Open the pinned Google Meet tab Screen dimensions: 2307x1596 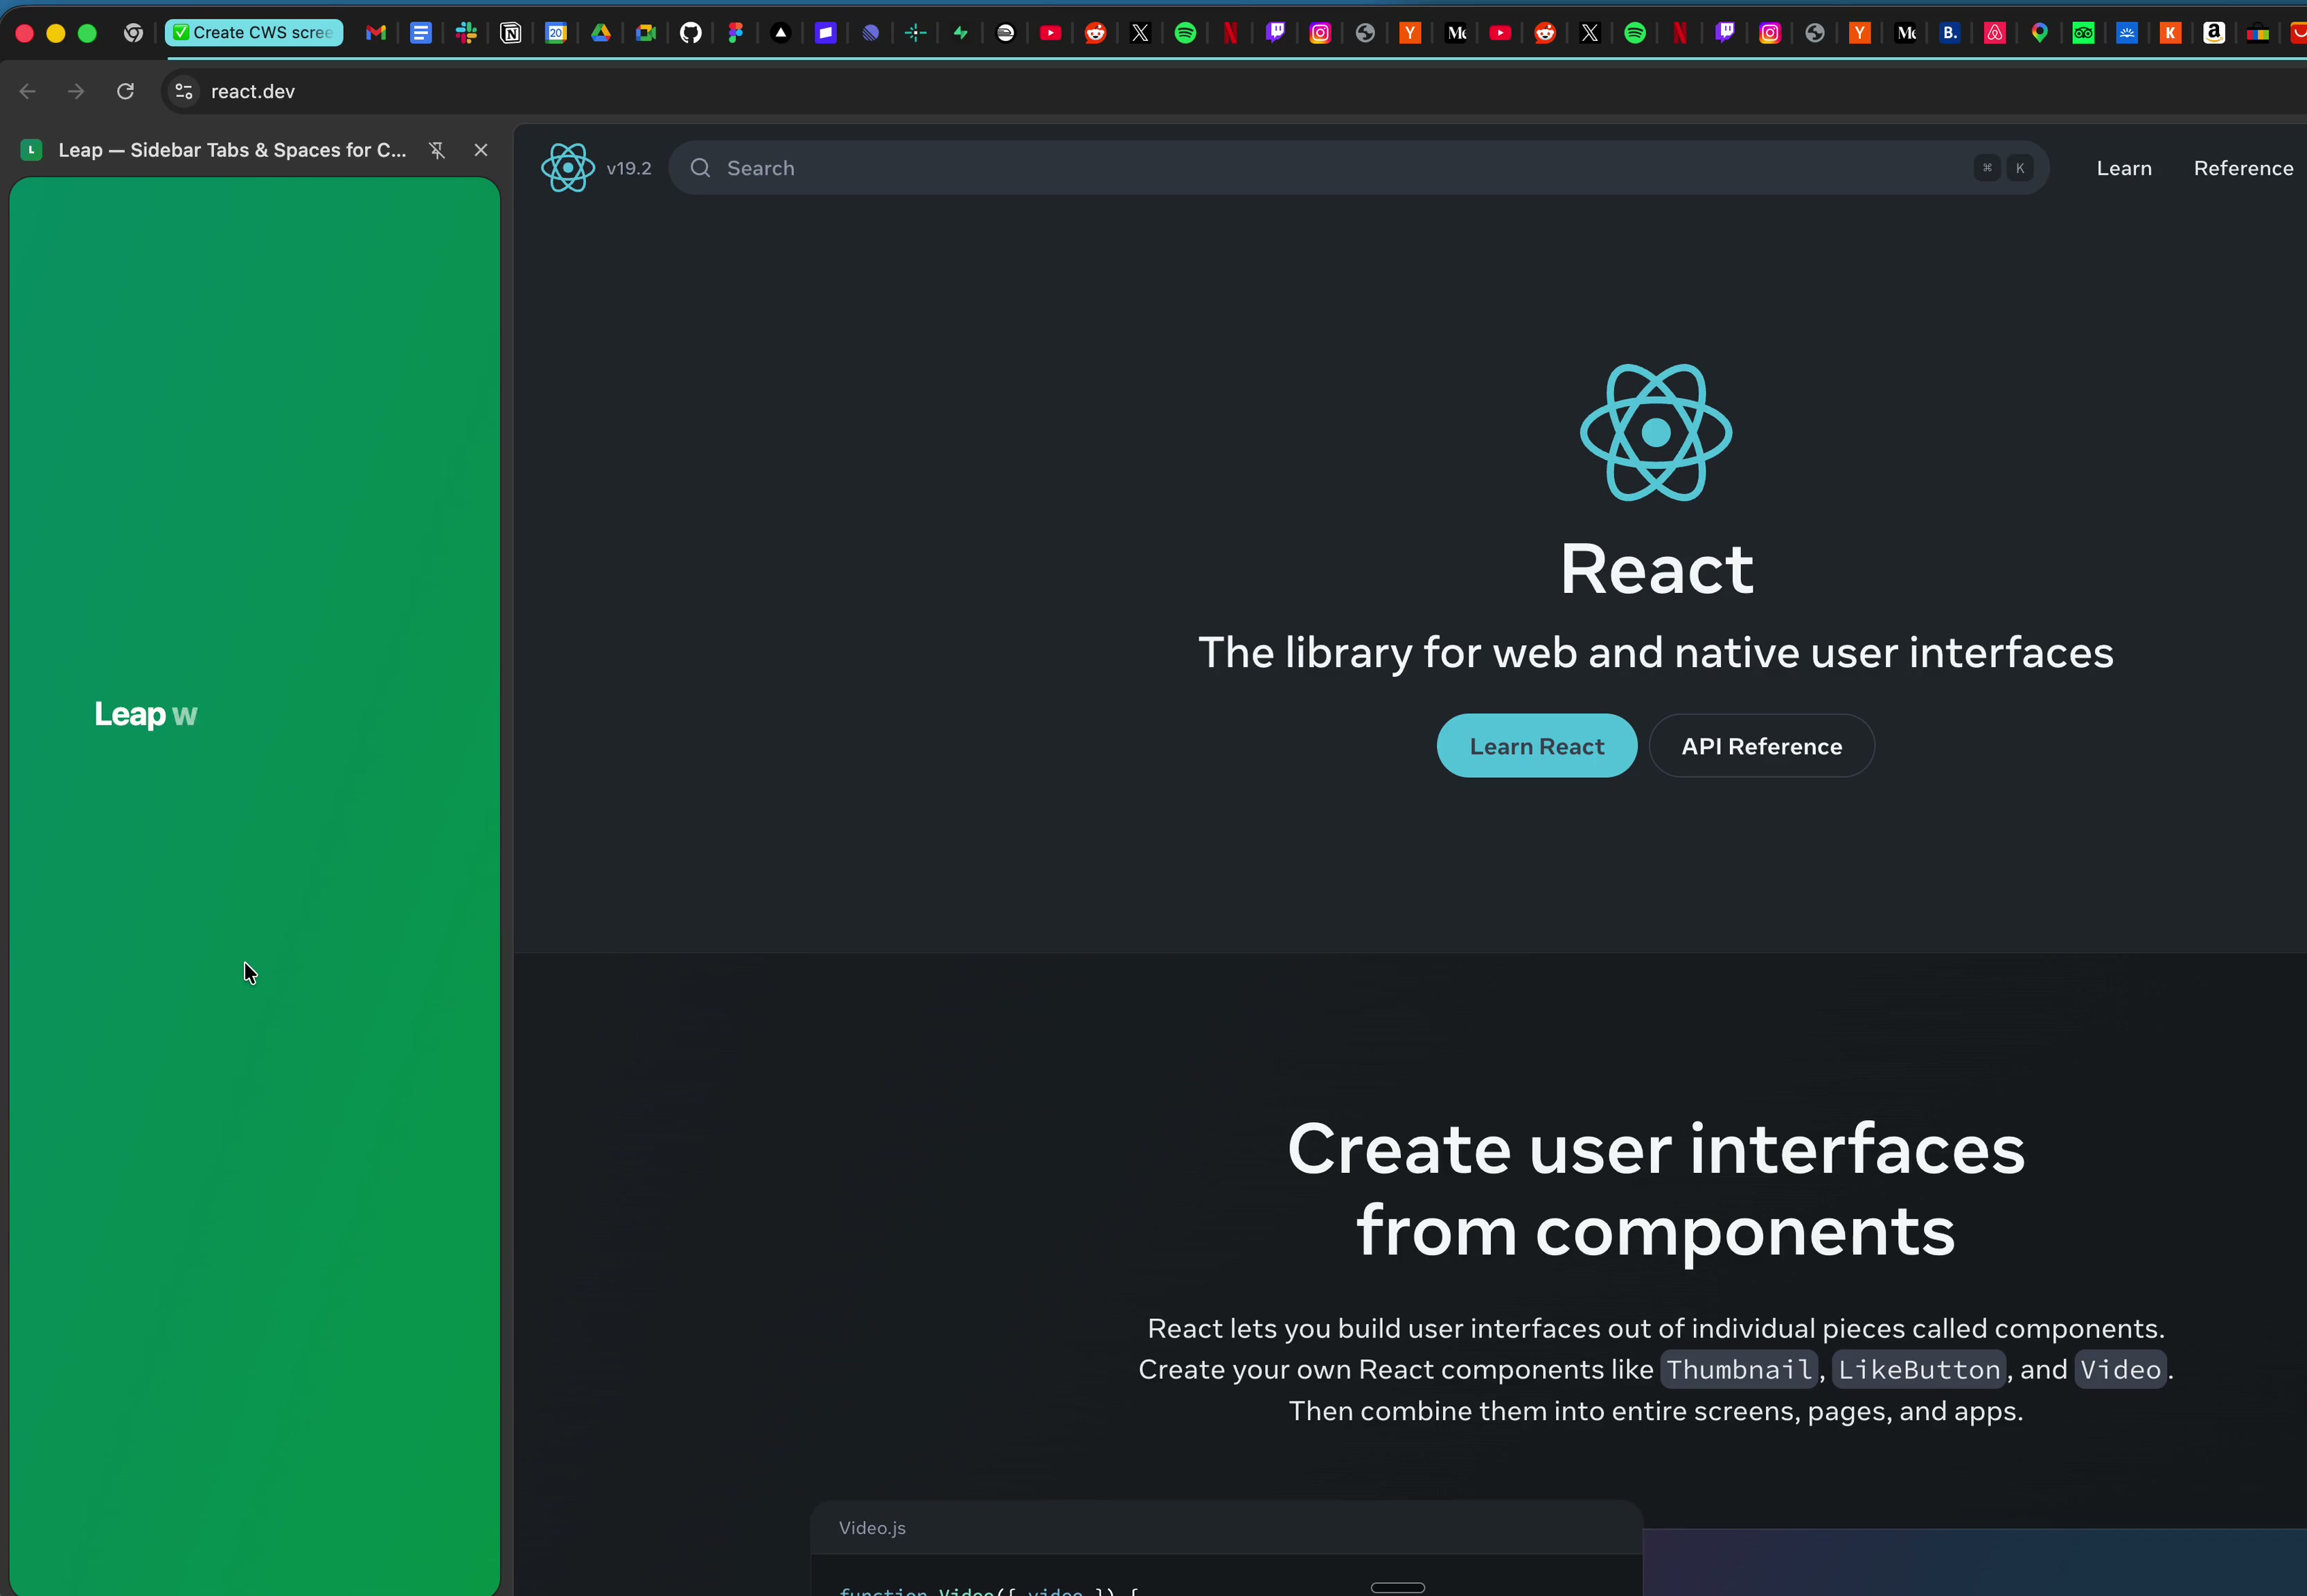646,33
